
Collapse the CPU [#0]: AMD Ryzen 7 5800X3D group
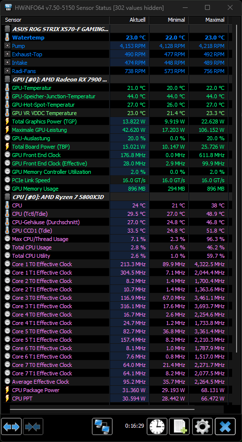click(58, 197)
